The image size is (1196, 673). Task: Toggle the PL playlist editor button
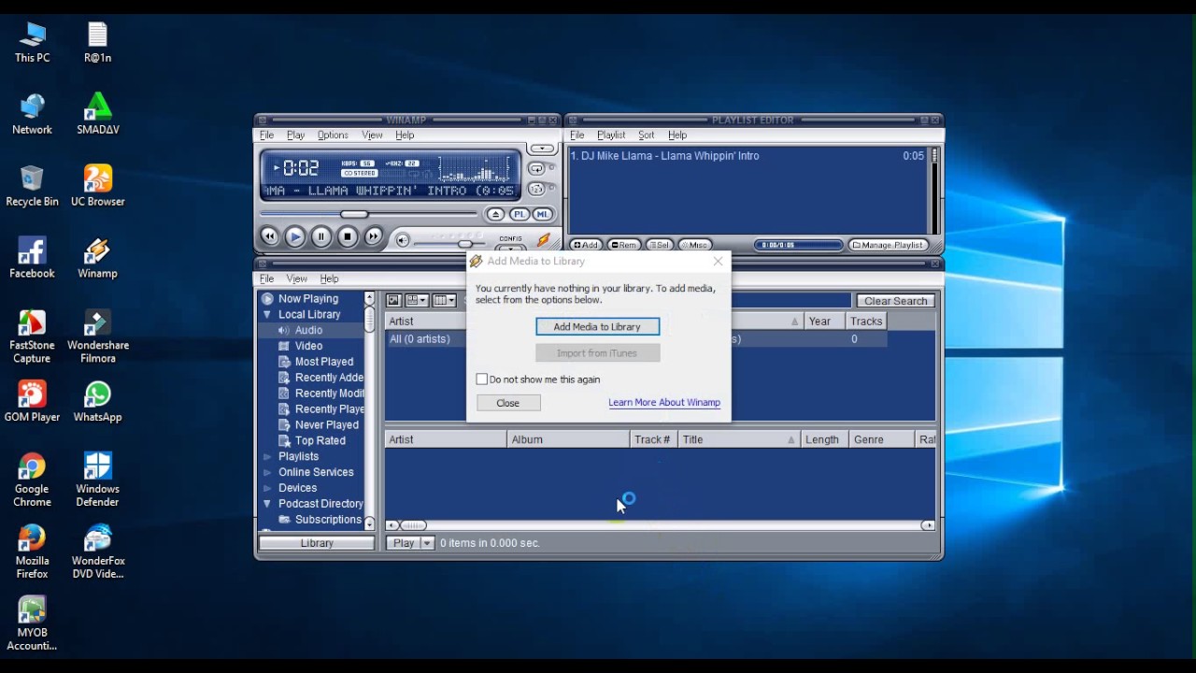[519, 215]
